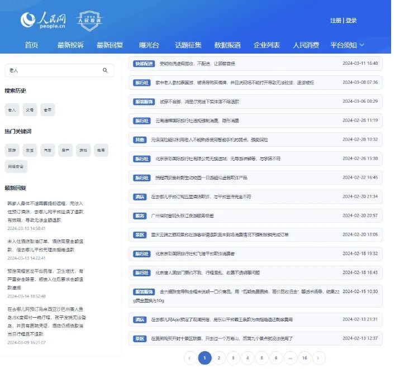
Task: Open the 企业列表 navigation tab
Action: tap(266, 45)
